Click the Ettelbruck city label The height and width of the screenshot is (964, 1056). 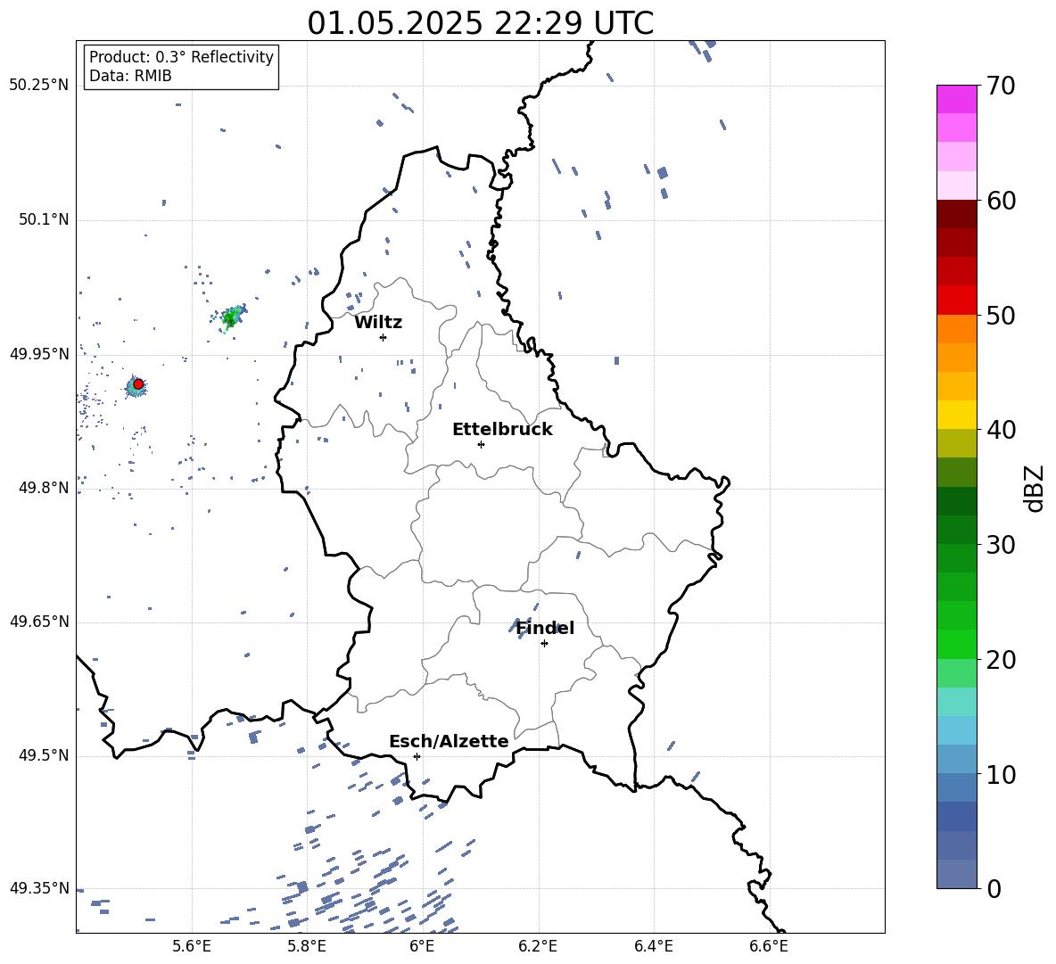click(502, 430)
